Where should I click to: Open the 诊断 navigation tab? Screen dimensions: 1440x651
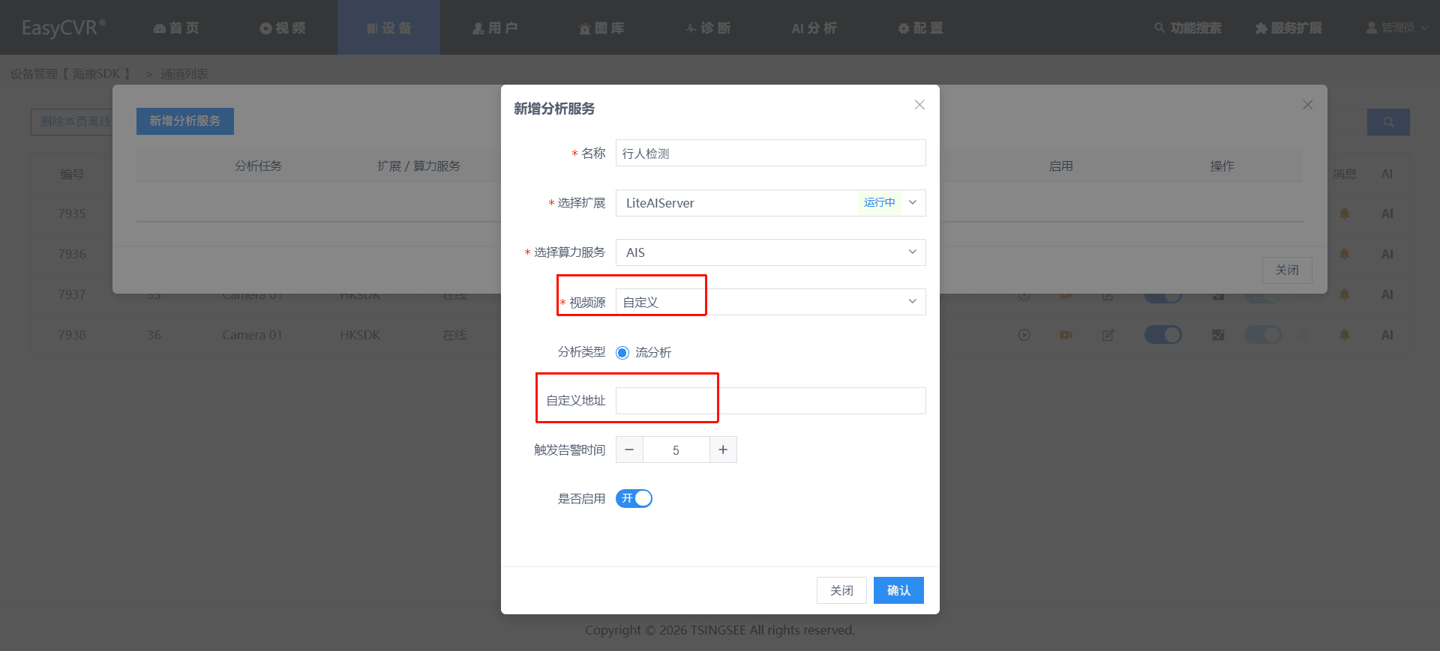click(x=708, y=28)
